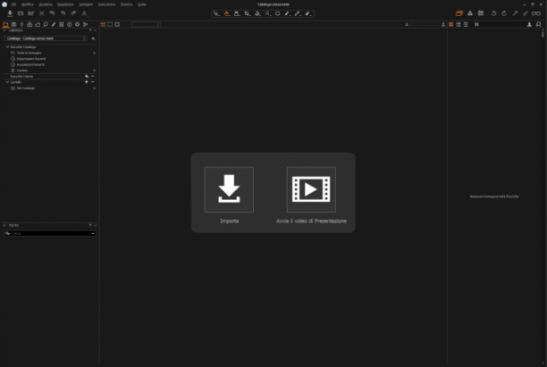This screenshot has height=367, width=547.
Task: Click the Undo arrow toolbar icon
Action: [63, 13]
